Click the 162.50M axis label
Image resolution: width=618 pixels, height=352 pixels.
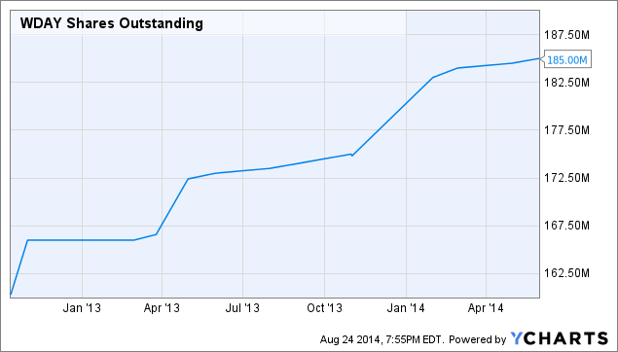pyautogui.click(x=566, y=272)
